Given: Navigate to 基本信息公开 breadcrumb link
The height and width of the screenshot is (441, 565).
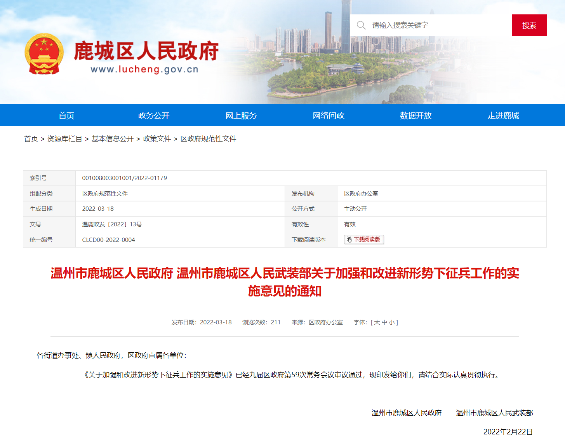Looking at the screenshot, I should (113, 139).
